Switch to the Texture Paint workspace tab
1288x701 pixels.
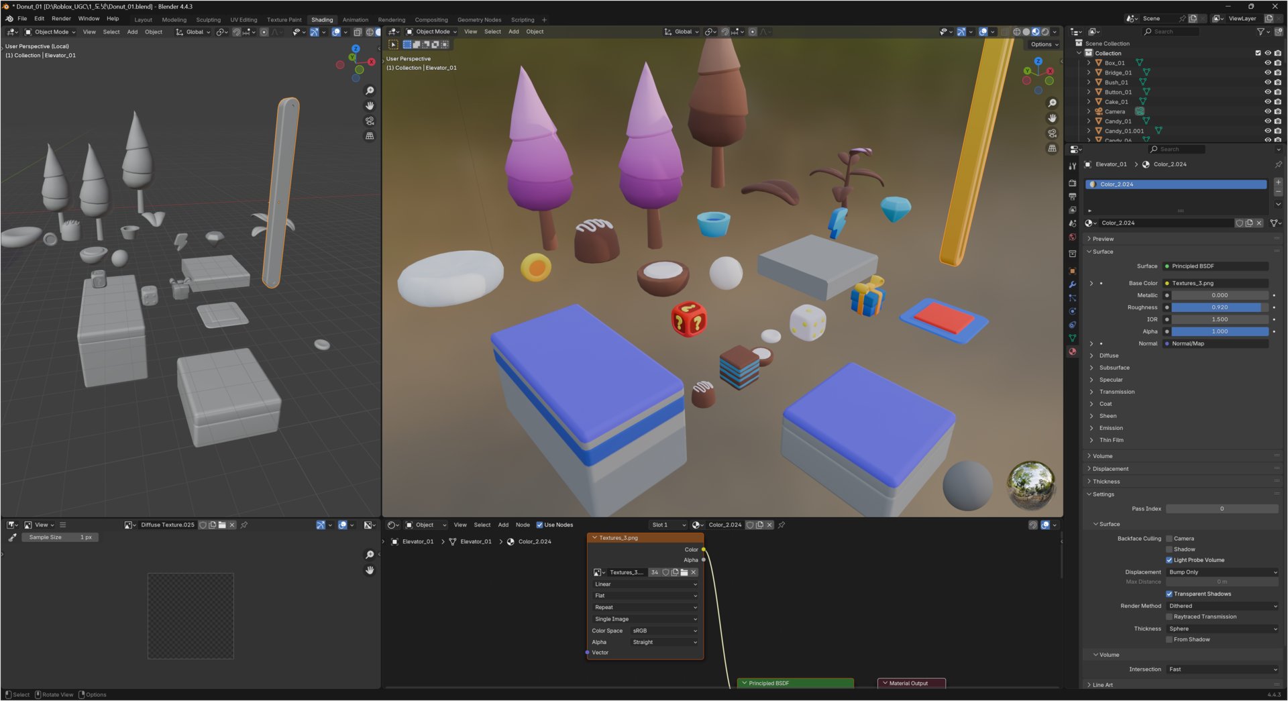tap(284, 19)
